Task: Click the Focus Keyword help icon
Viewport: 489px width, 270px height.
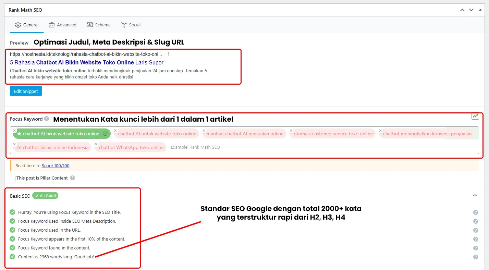Action: coord(47,119)
